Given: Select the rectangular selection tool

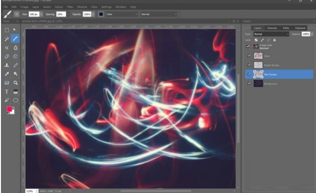Looking at the screenshot, I should point(7,30).
